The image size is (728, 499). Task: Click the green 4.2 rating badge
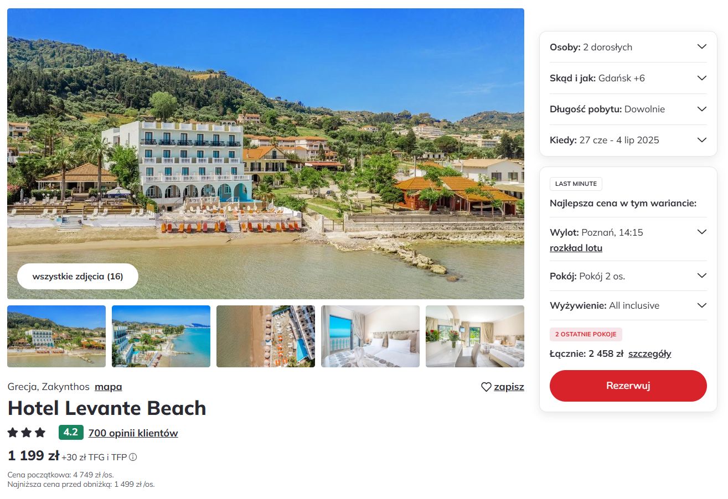point(71,433)
